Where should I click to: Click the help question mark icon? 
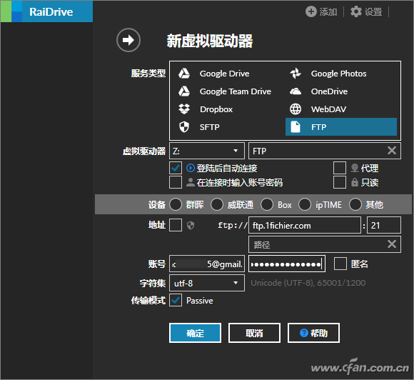[x=304, y=333]
